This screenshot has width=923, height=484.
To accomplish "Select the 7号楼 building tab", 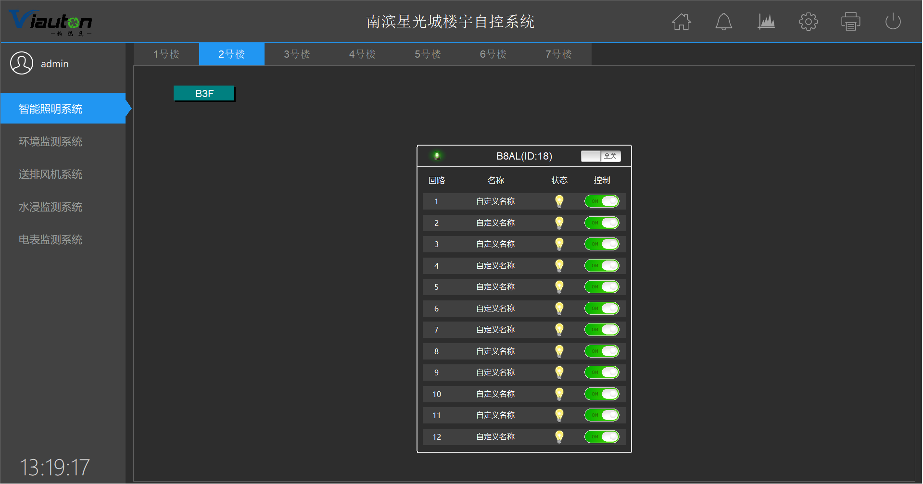I will [558, 54].
